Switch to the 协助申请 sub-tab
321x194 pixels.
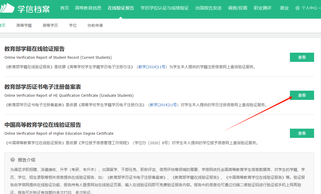(x=95, y=25)
